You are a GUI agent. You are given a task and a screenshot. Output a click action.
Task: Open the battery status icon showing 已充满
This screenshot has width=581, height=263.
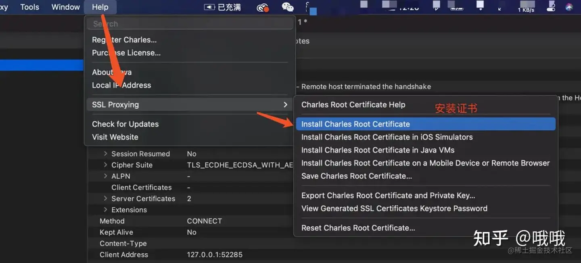(222, 7)
